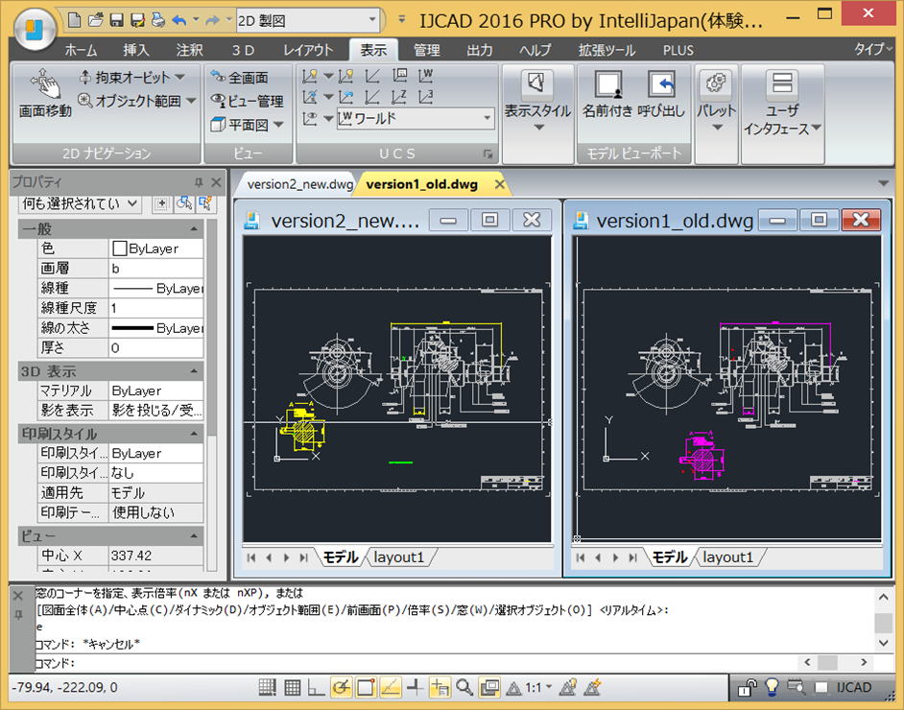Switch to the レイアウト ribbon tab
Screen dimensions: 904x710
[308, 50]
